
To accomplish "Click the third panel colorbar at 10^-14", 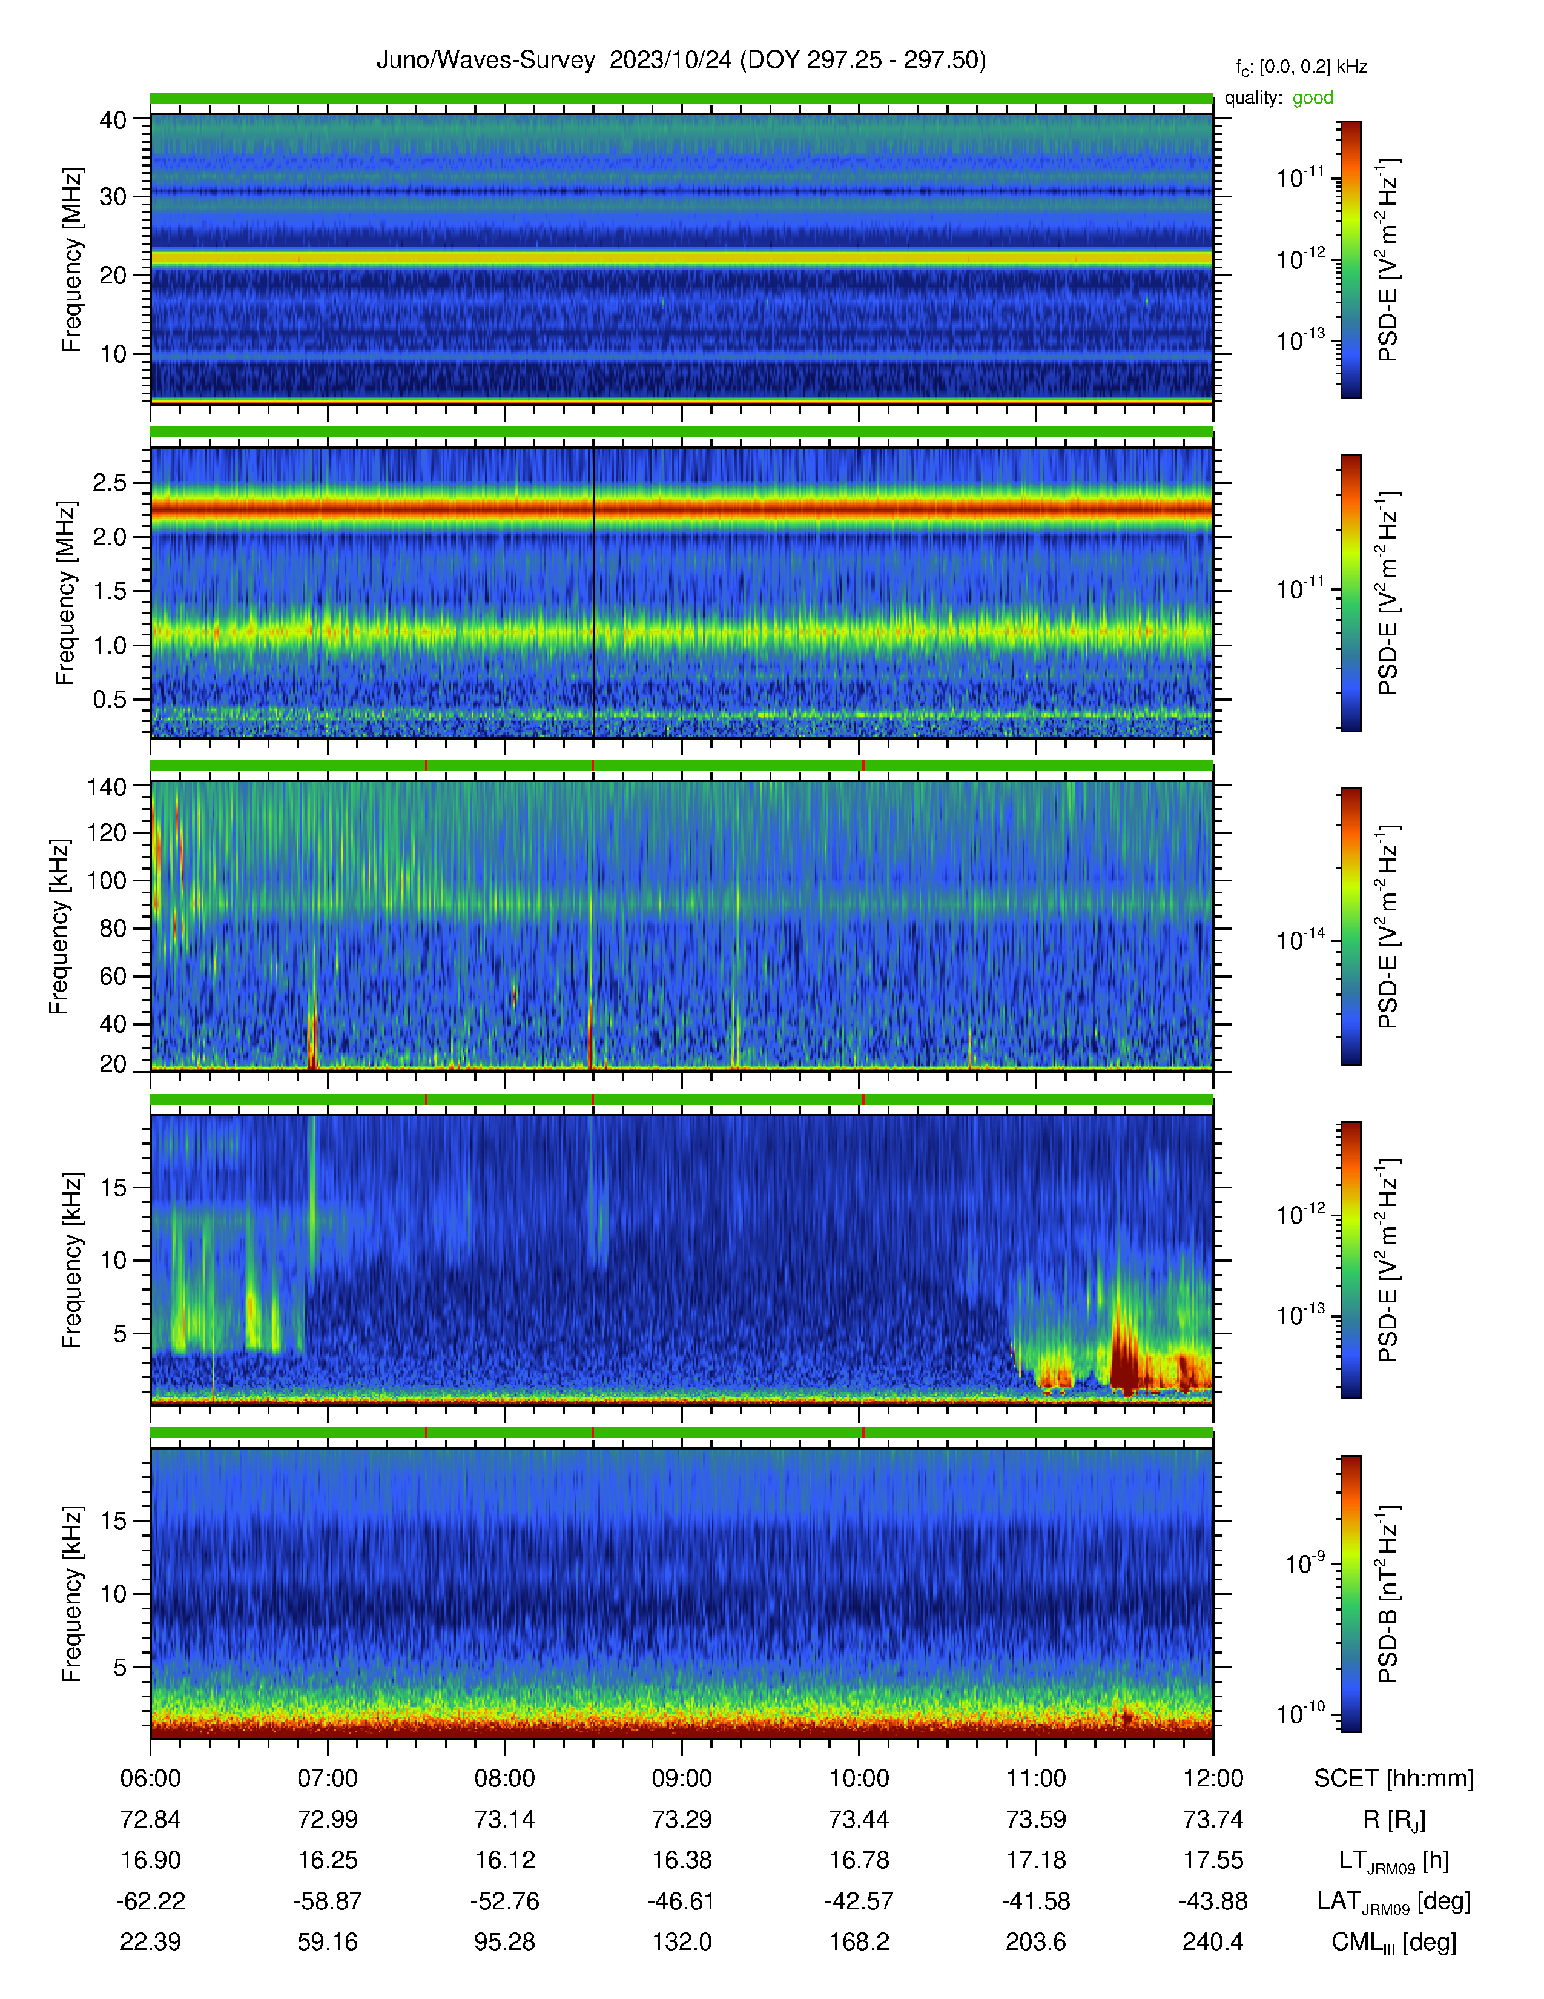I will click(1350, 940).
